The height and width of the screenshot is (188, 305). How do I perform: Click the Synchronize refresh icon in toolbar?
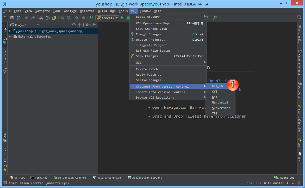pyautogui.click(x=18, y=18)
